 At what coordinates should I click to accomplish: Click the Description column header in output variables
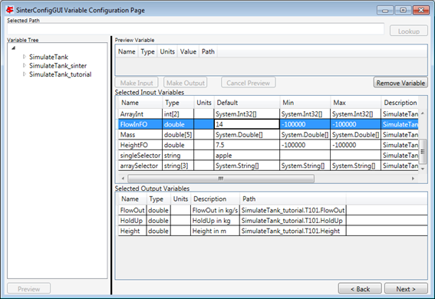click(215, 199)
